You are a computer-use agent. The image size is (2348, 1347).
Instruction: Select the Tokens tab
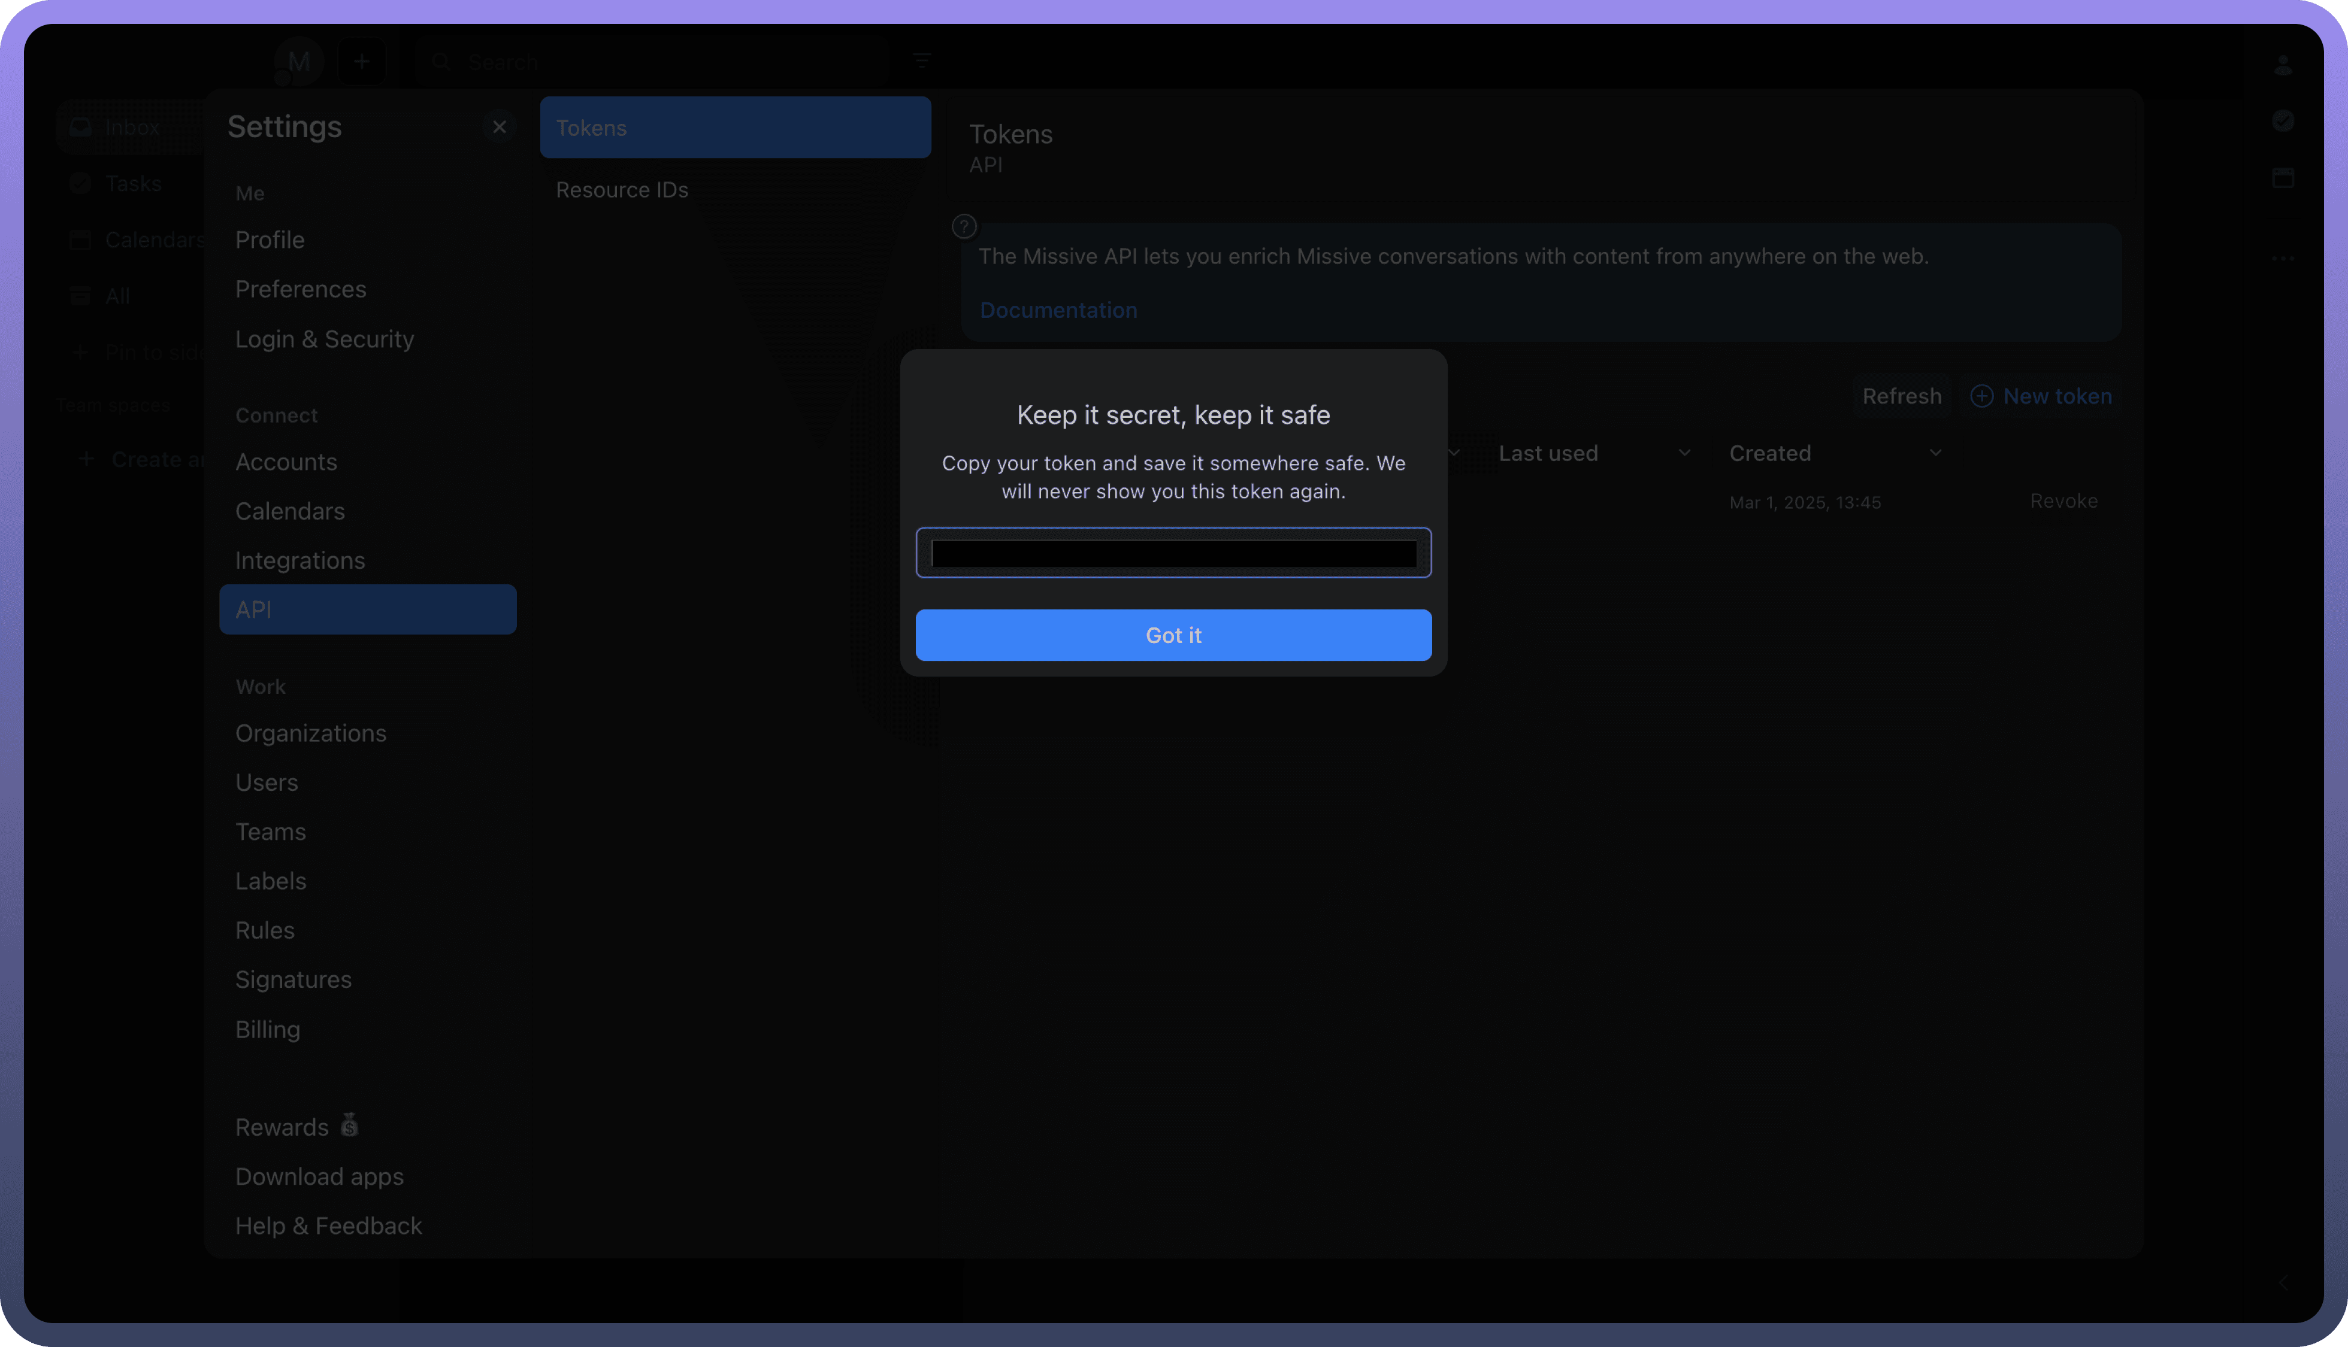735,128
